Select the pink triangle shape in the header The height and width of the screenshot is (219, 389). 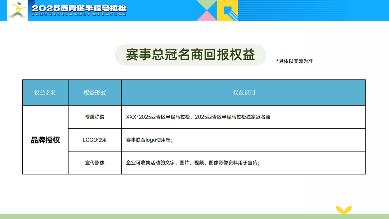[x=206, y=15]
